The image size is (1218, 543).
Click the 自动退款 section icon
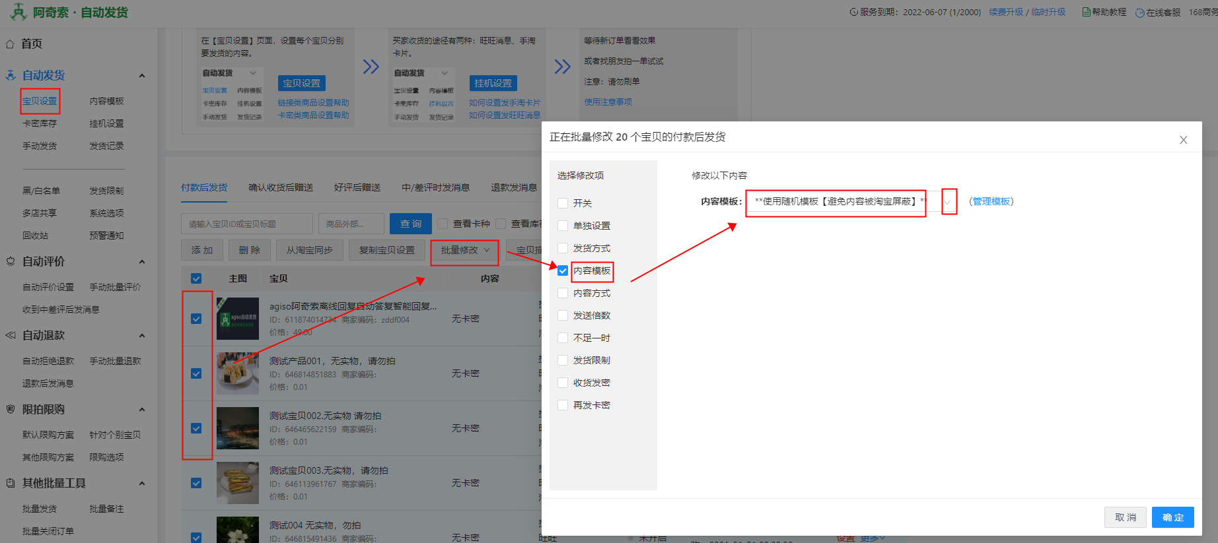coord(11,335)
